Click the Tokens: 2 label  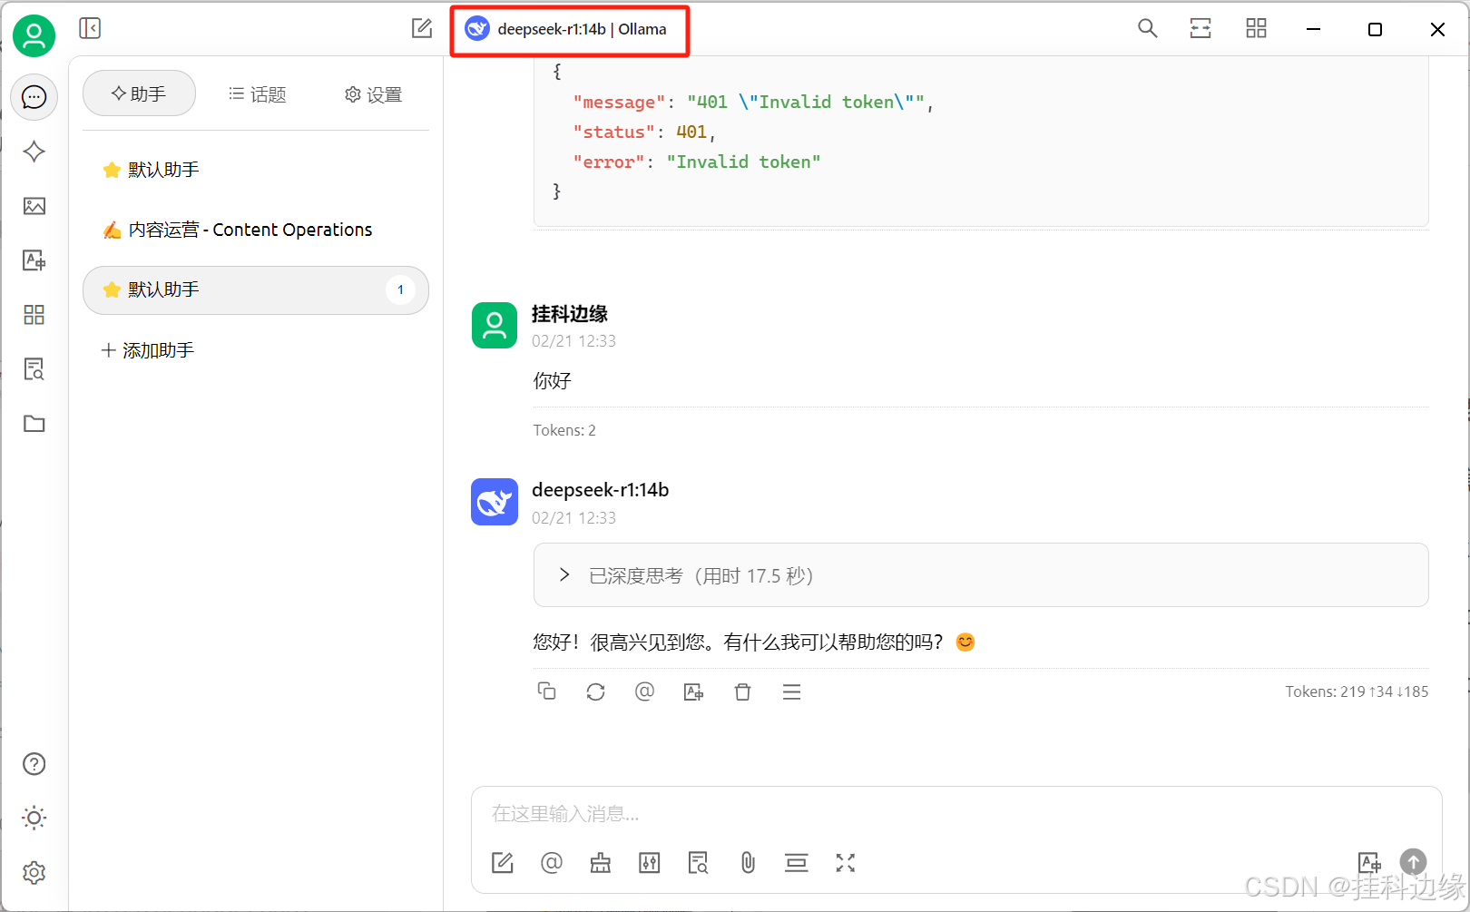click(x=564, y=430)
